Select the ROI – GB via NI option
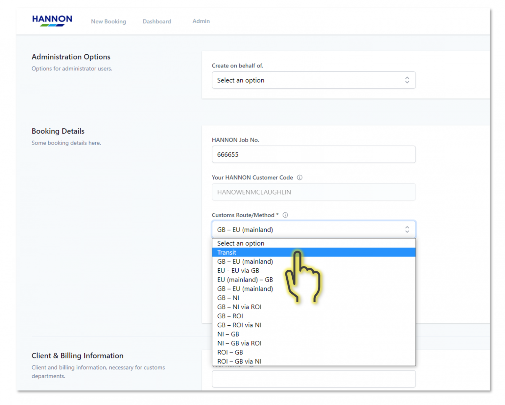Screen dimensions: 505x405 (239, 361)
